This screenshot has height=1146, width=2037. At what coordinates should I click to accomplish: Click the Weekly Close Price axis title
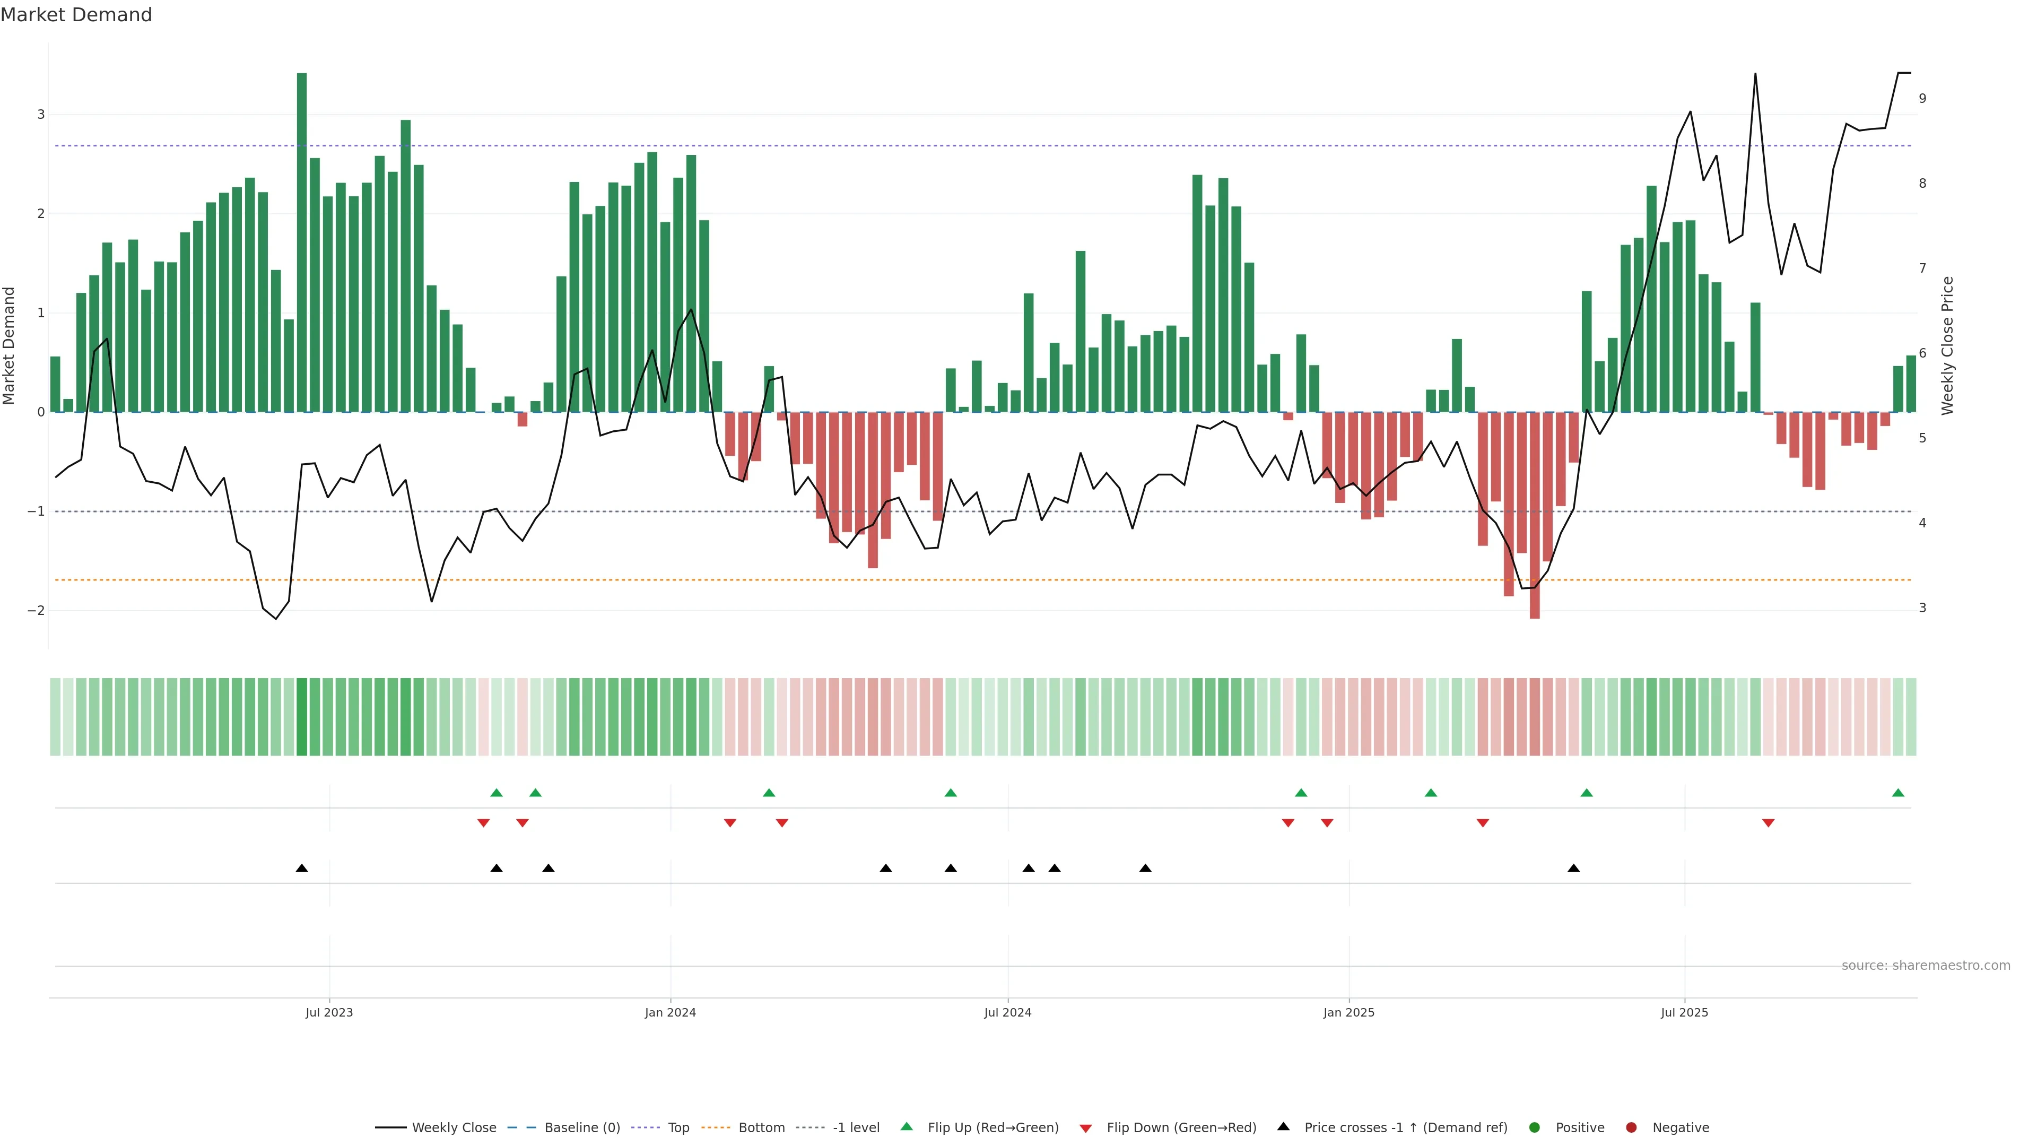[x=1947, y=345]
